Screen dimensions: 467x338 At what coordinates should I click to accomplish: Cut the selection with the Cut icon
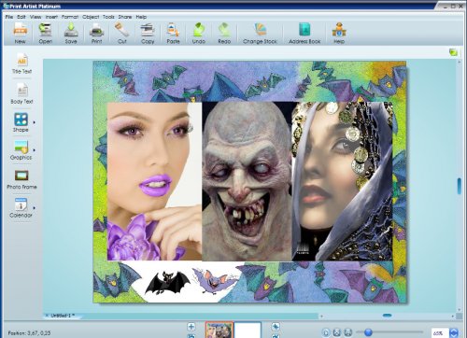point(122,30)
